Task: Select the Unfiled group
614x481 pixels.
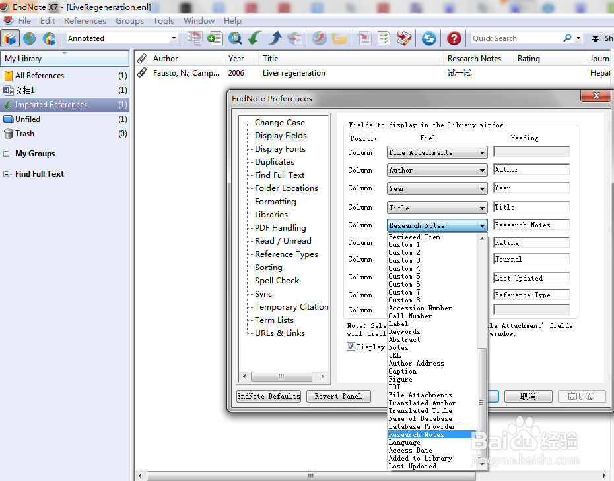Action: click(x=65, y=119)
